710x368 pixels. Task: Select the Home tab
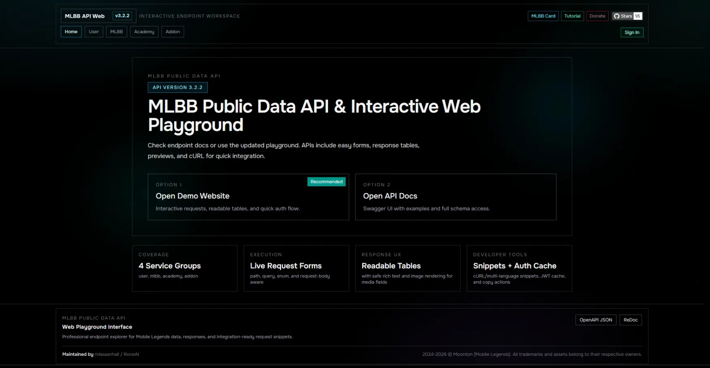point(71,32)
